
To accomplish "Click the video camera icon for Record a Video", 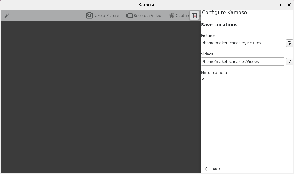I will tap(129, 16).
